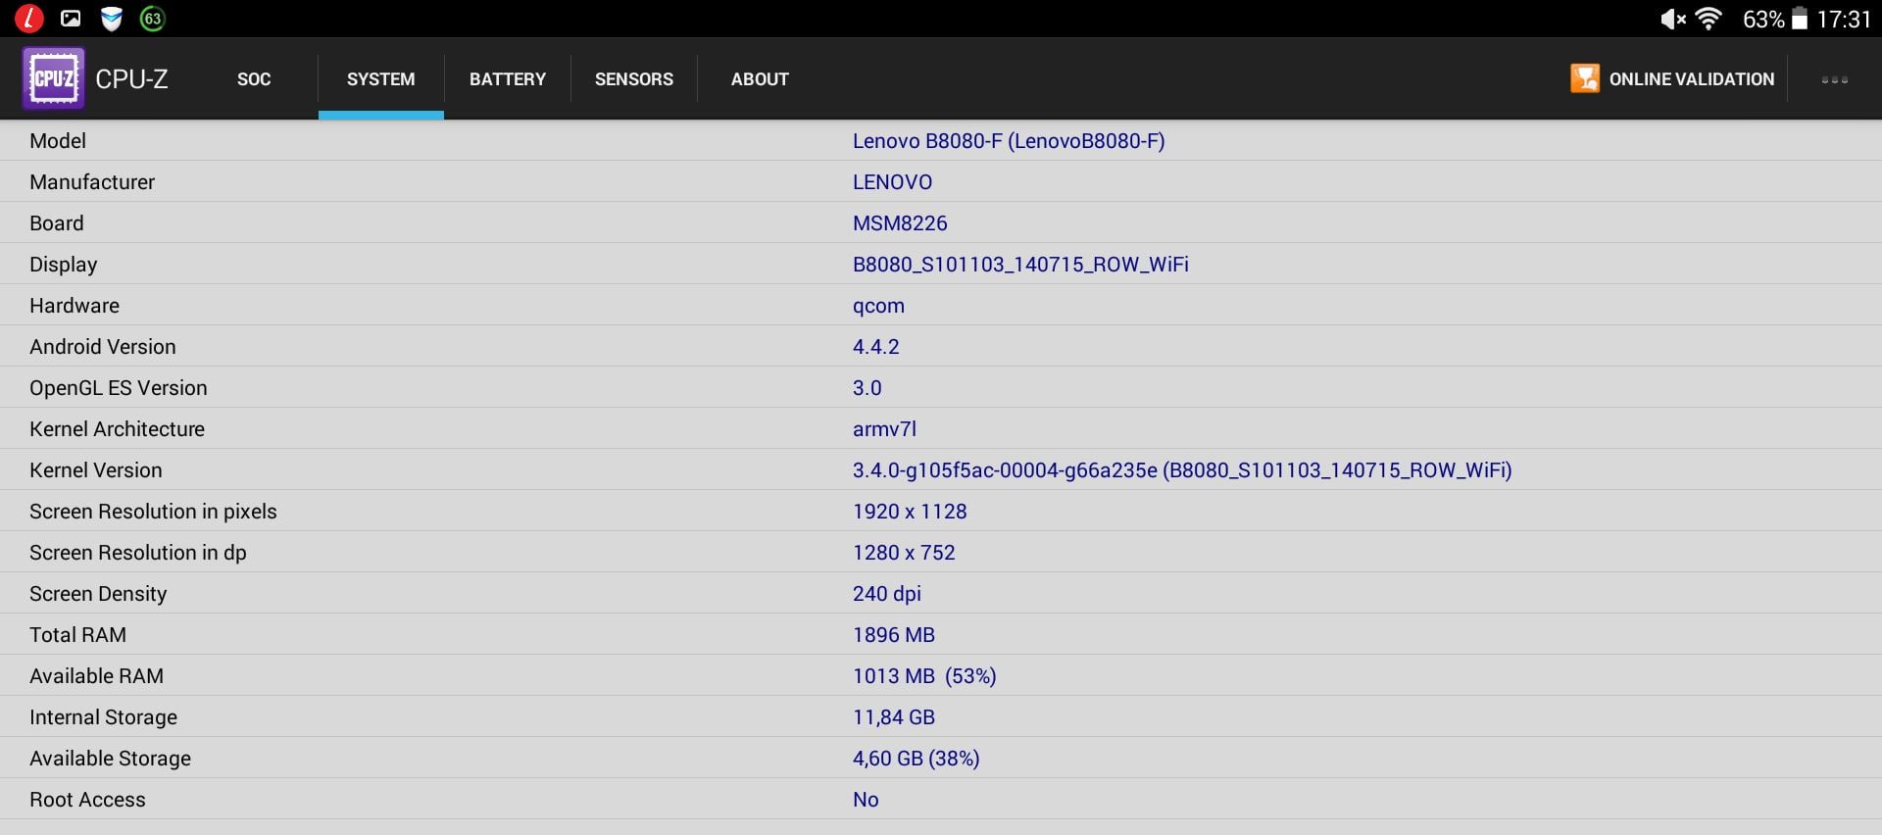Tap the 1280 x 752 value
The width and height of the screenshot is (1882, 835).
[904, 552]
